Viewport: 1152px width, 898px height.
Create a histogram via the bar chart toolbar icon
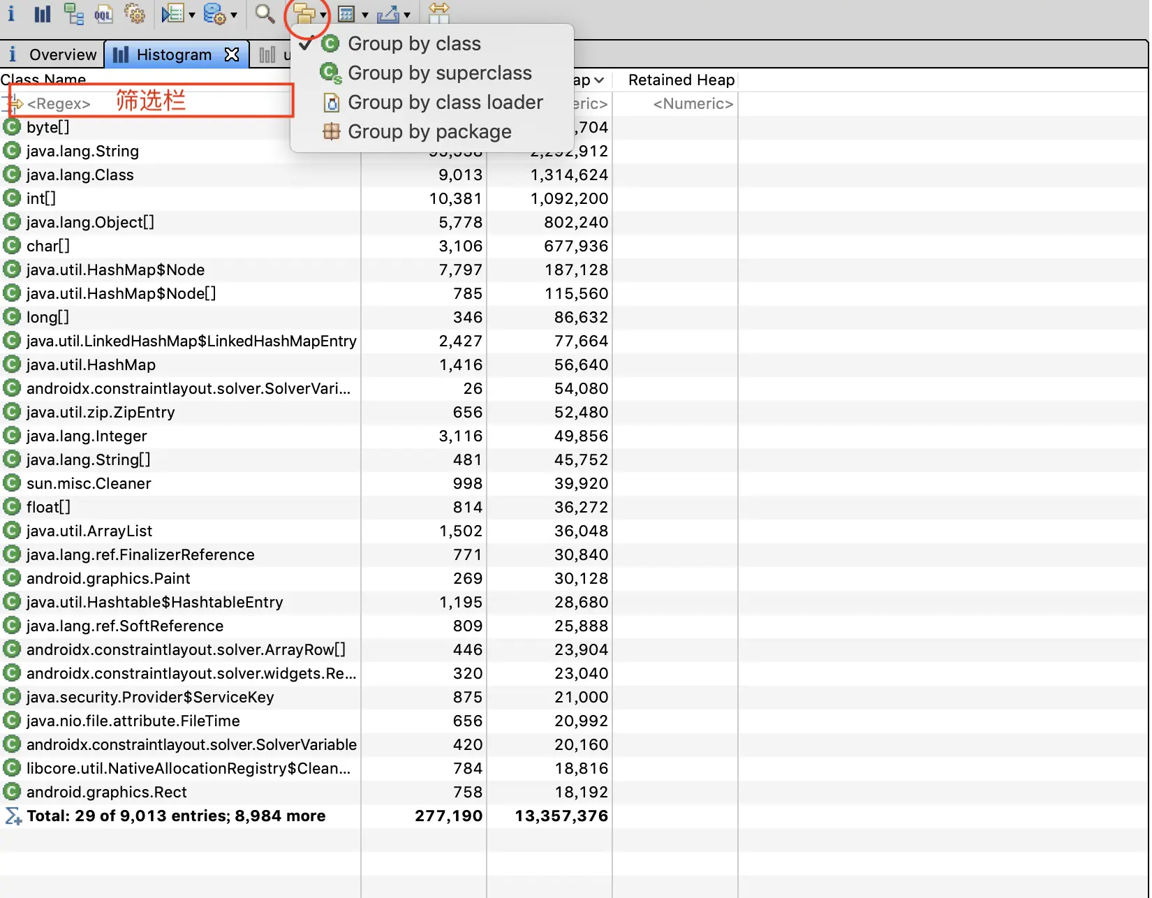pyautogui.click(x=43, y=13)
